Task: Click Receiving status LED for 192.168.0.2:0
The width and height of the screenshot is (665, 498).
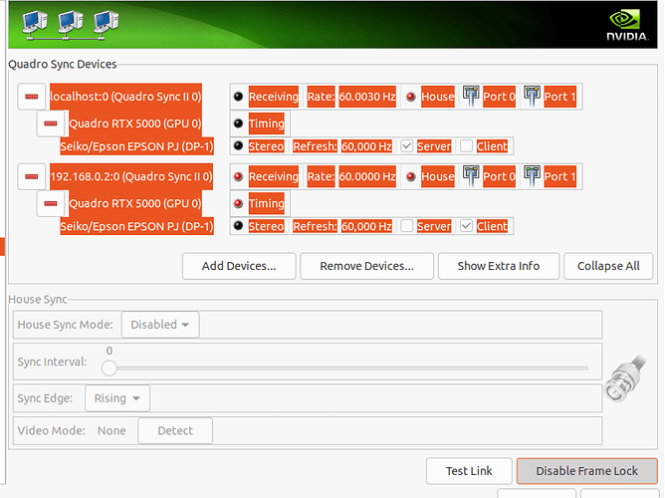Action: (238, 176)
